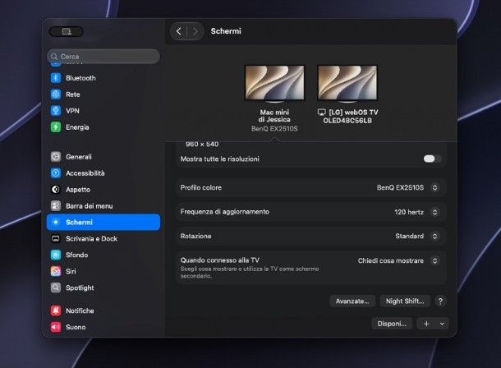Screen dimensions: 501x368
Task: Click the Cerca search field
Action: (103, 57)
